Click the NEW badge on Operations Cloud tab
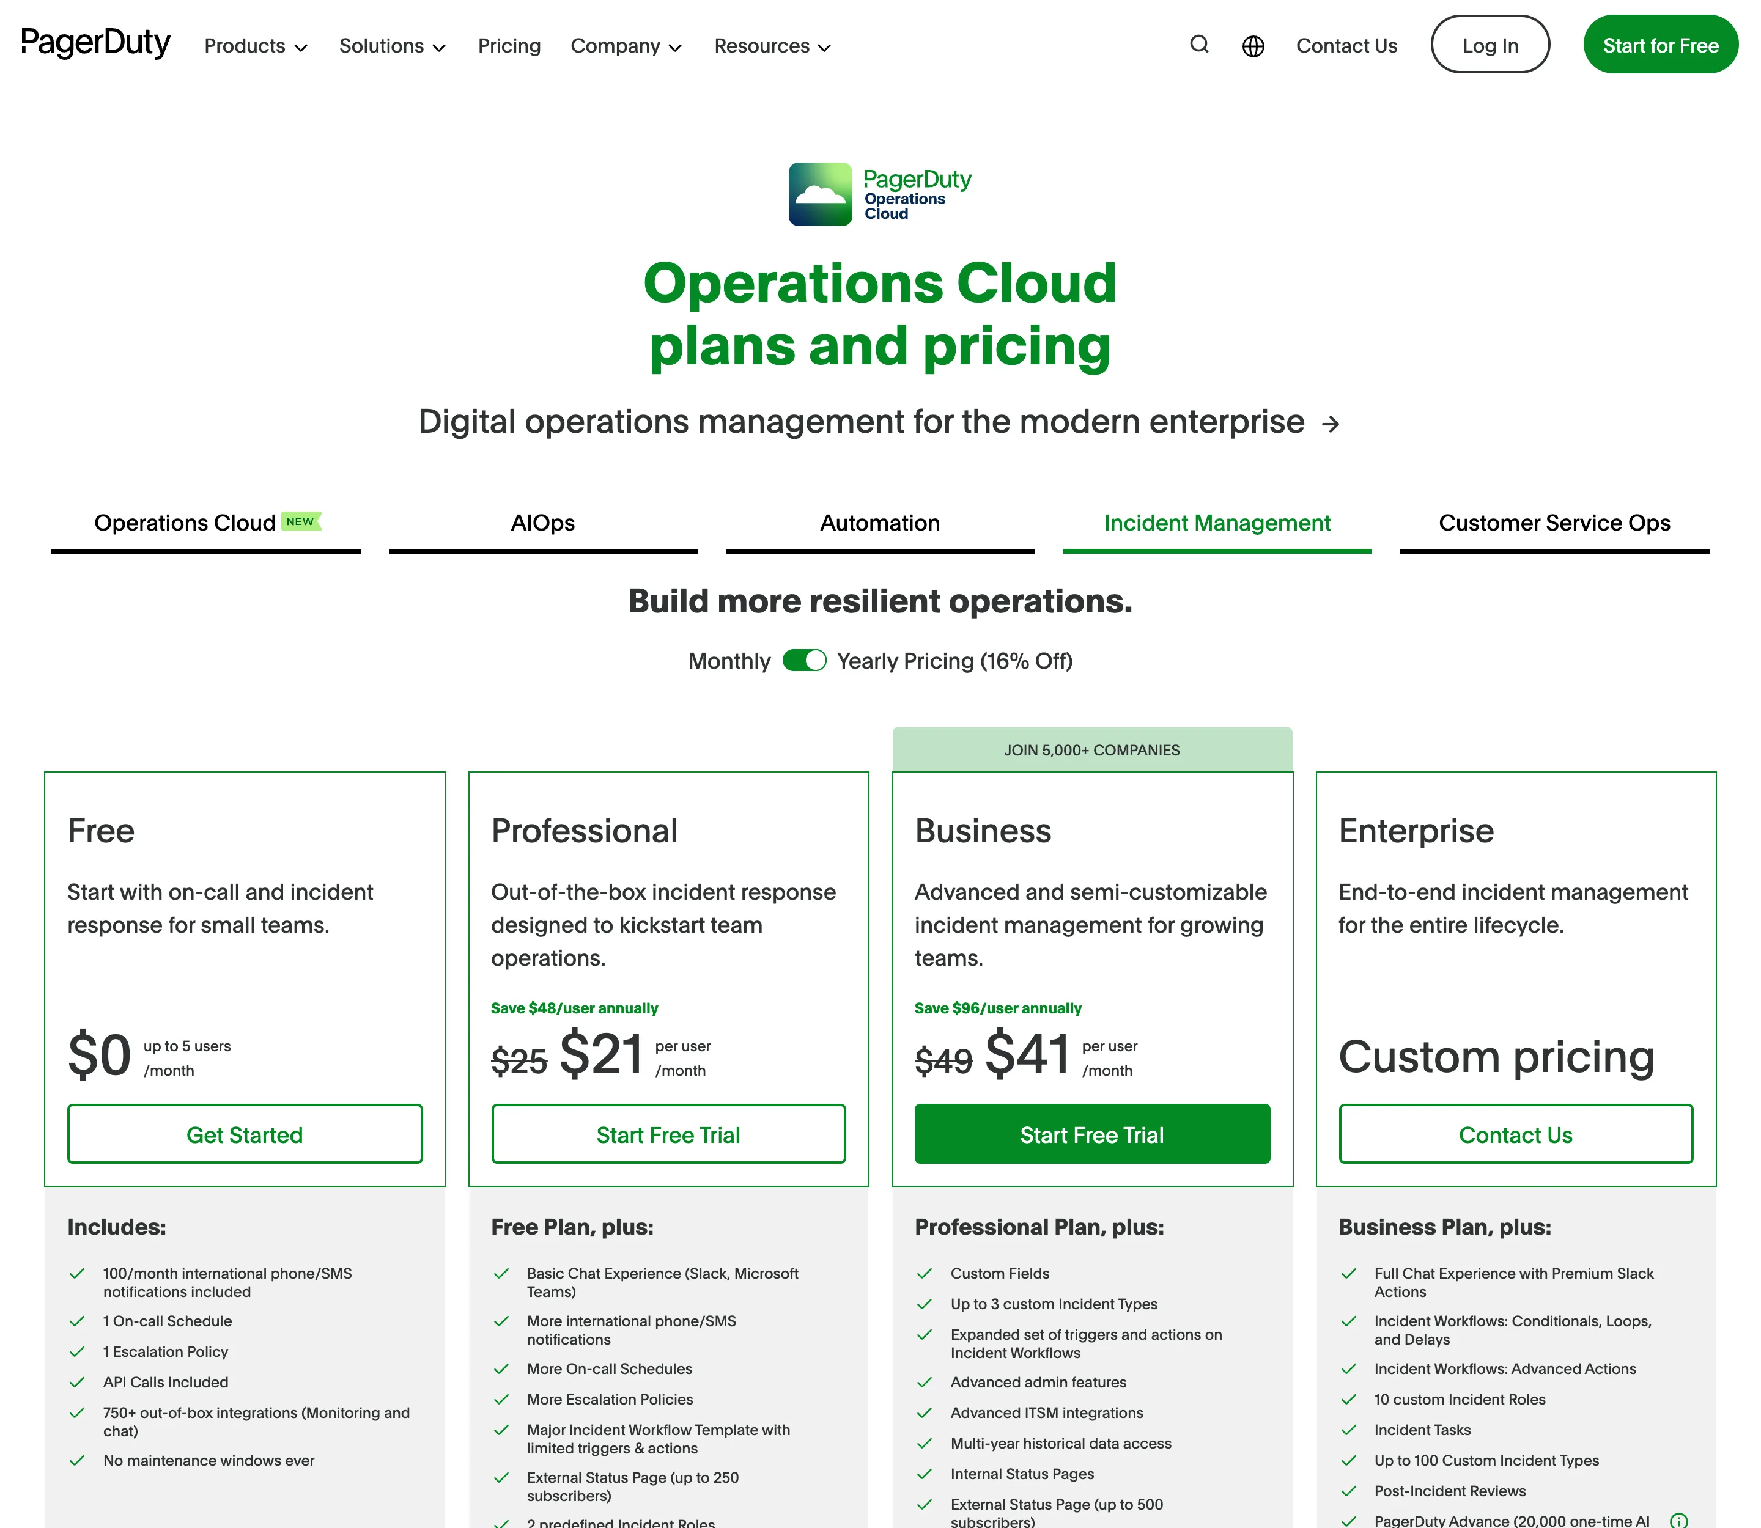 [x=300, y=521]
